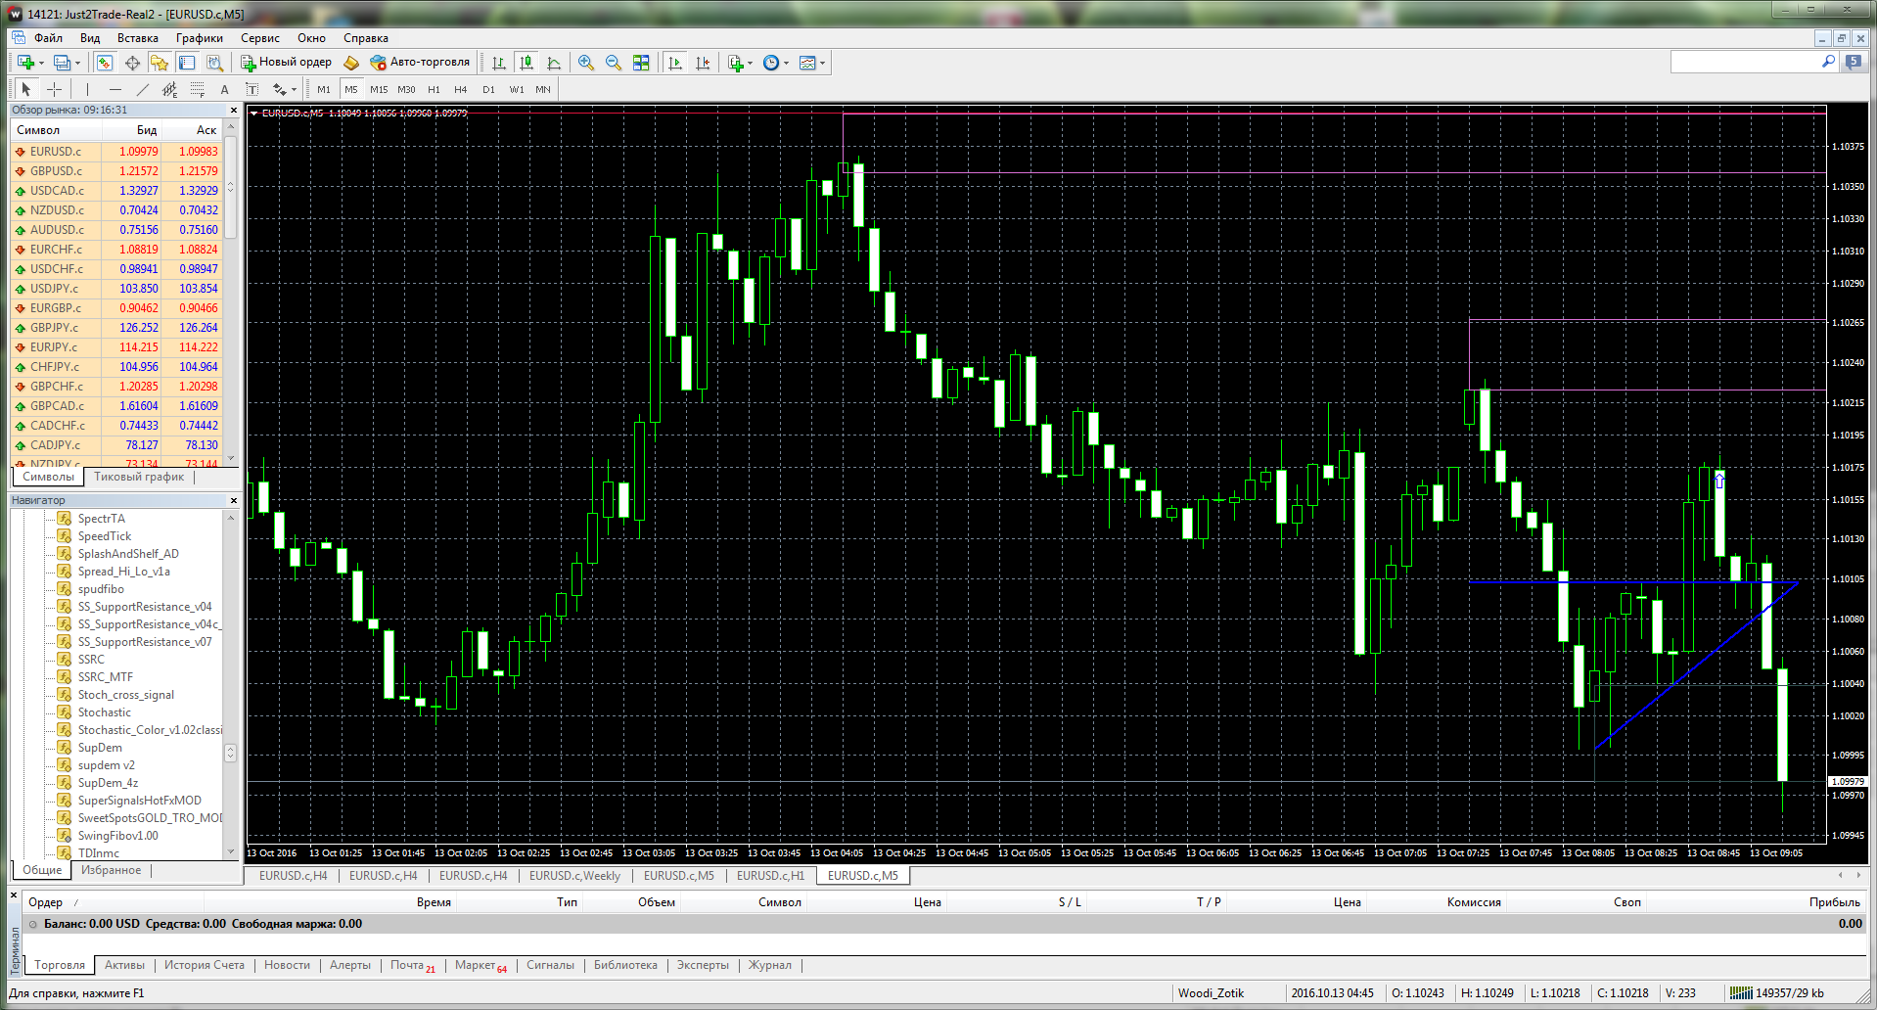Open the Templates icon
Viewport: 1877px width, 1010px height.
pyautogui.click(x=807, y=63)
